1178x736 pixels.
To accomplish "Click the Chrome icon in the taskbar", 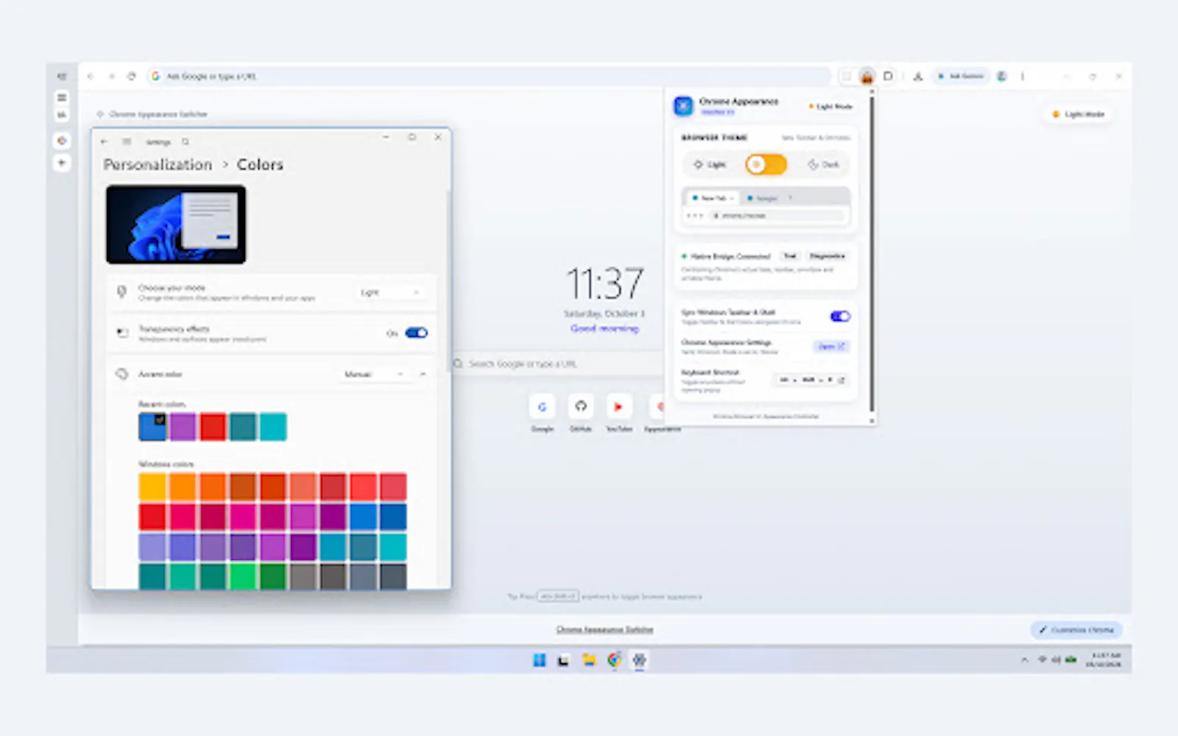I will click(614, 660).
